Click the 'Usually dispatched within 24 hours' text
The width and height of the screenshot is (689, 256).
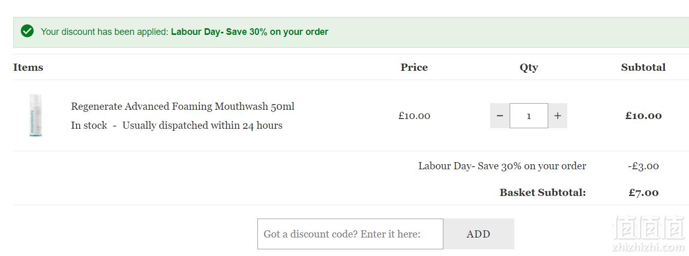click(202, 126)
